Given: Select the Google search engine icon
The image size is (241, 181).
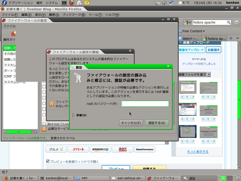Looking at the screenshot, I should tap(186, 22).
